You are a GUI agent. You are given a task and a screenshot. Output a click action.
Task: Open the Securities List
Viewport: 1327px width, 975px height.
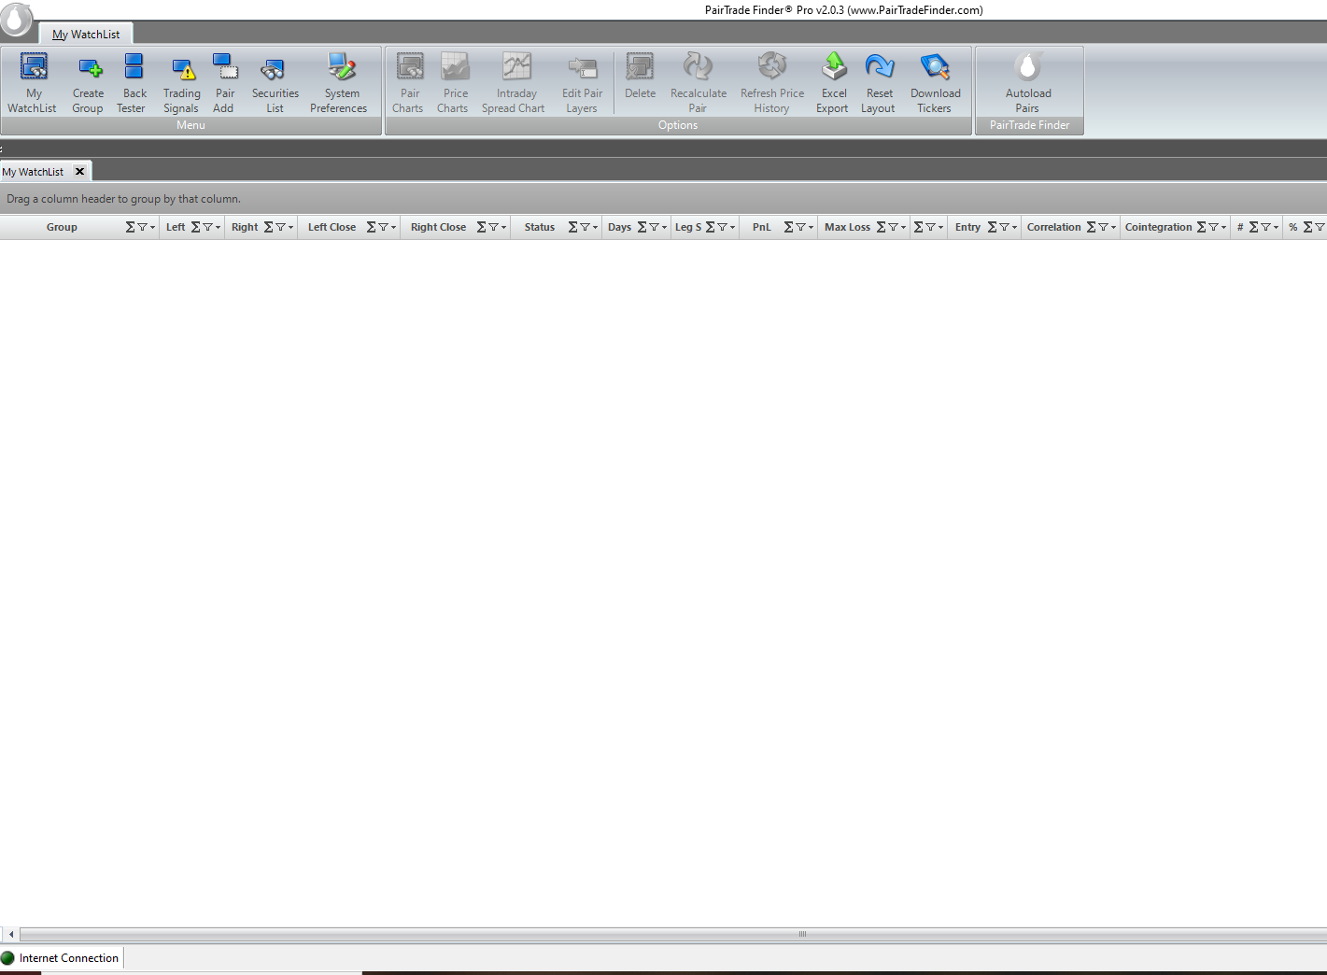[275, 82]
